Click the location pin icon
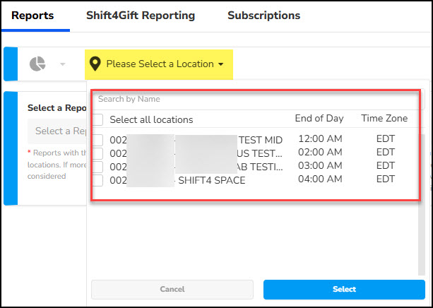 point(95,64)
